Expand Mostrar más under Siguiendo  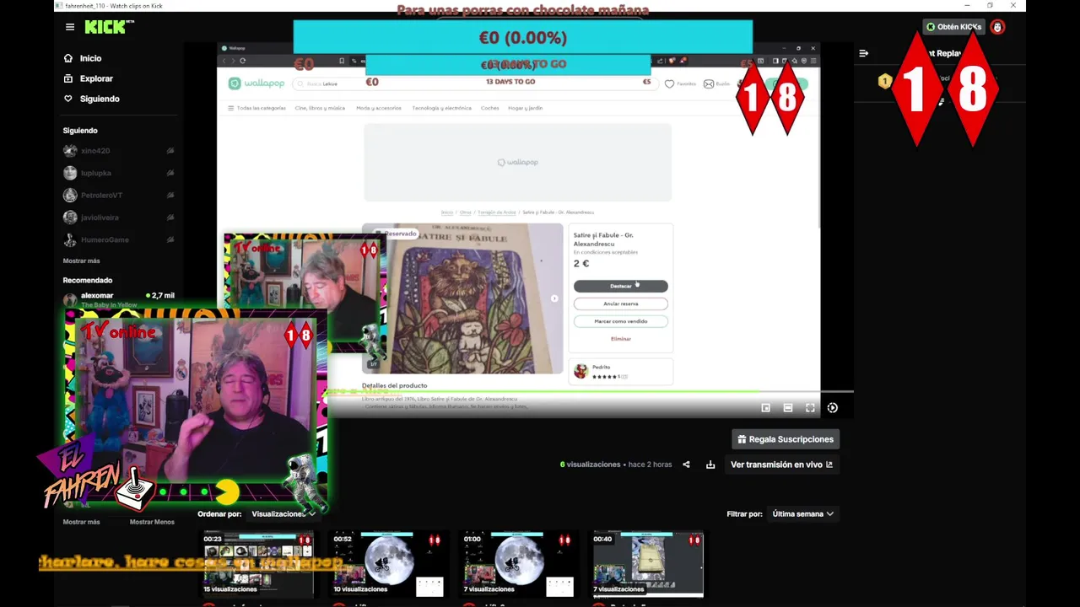point(82,261)
